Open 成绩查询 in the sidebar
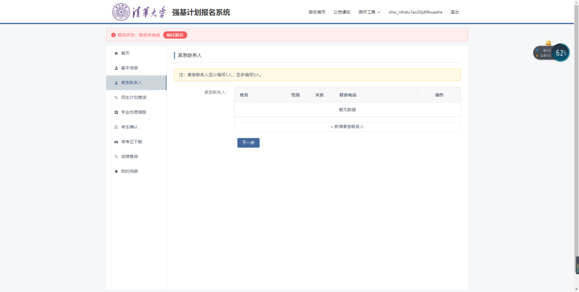Screen dimensions: 579x292 pos(136,156)
